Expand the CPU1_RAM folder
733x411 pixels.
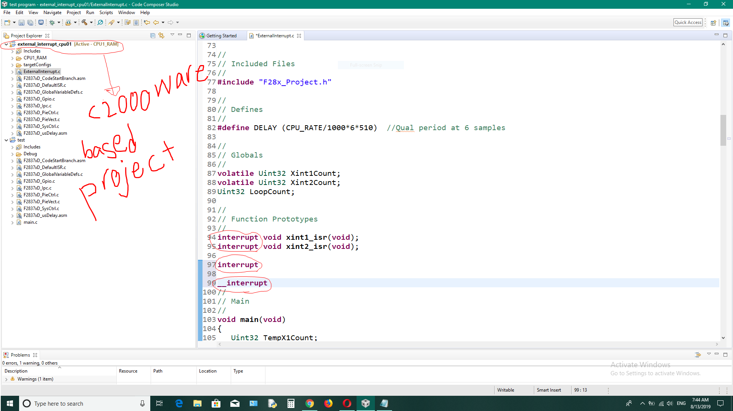(12, 58)
